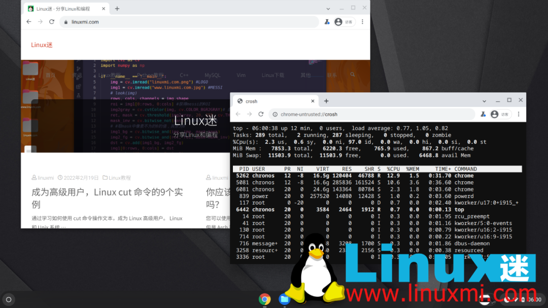Go back in the crosh window

[238, 114]
